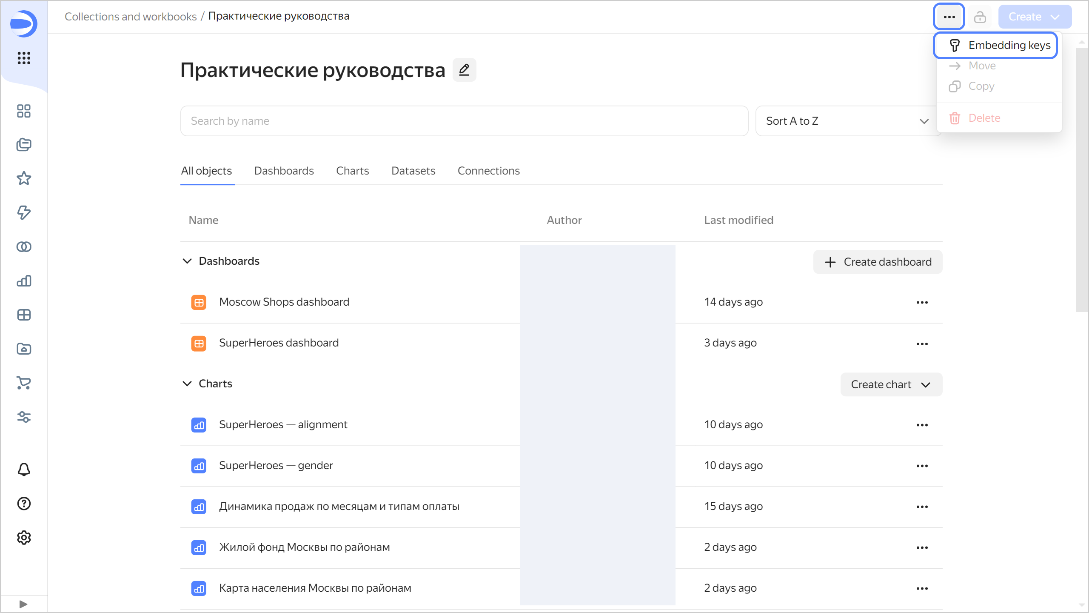Open the collections icon in sidebar
This screenshot has height=613, width=1089.
[x=24, y=145]
